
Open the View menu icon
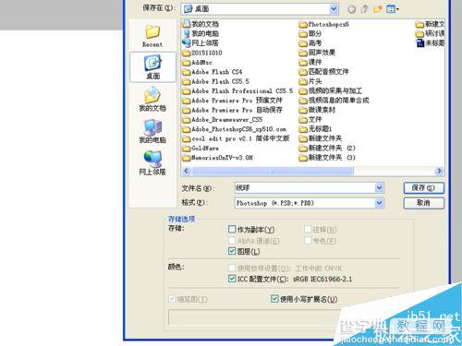(x=393, y=9)
